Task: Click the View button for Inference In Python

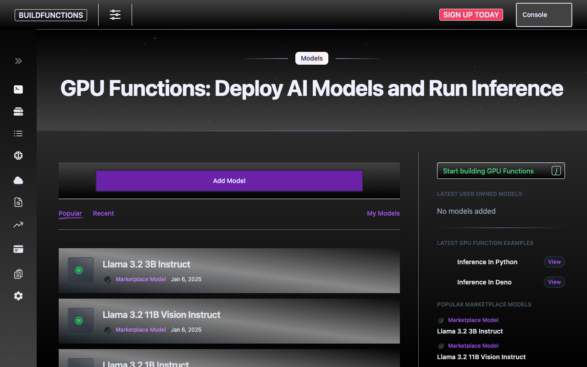Action: [x=554, y=262]
